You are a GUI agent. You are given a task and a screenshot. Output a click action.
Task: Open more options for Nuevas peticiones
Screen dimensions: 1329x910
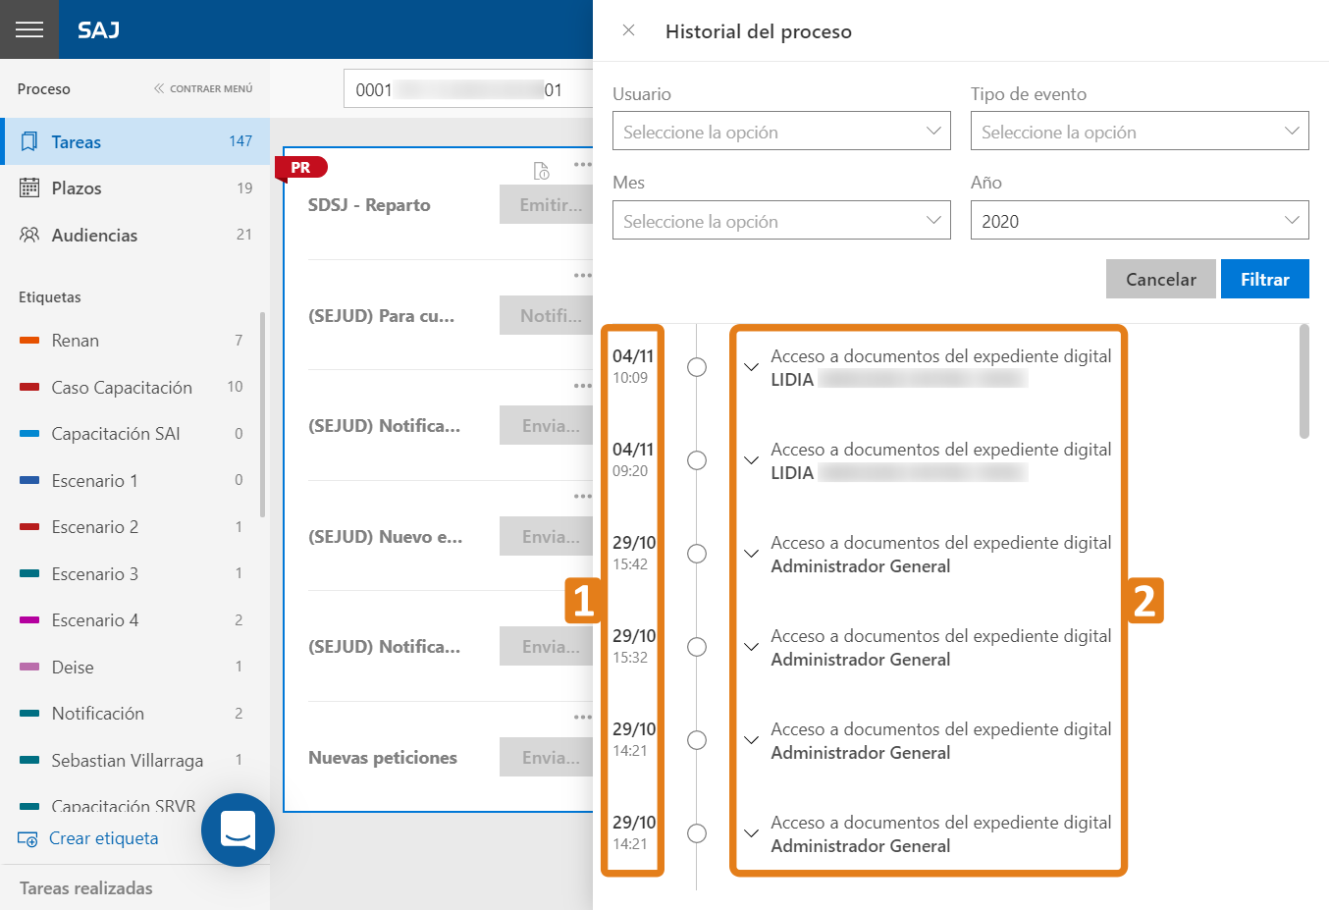582,717
